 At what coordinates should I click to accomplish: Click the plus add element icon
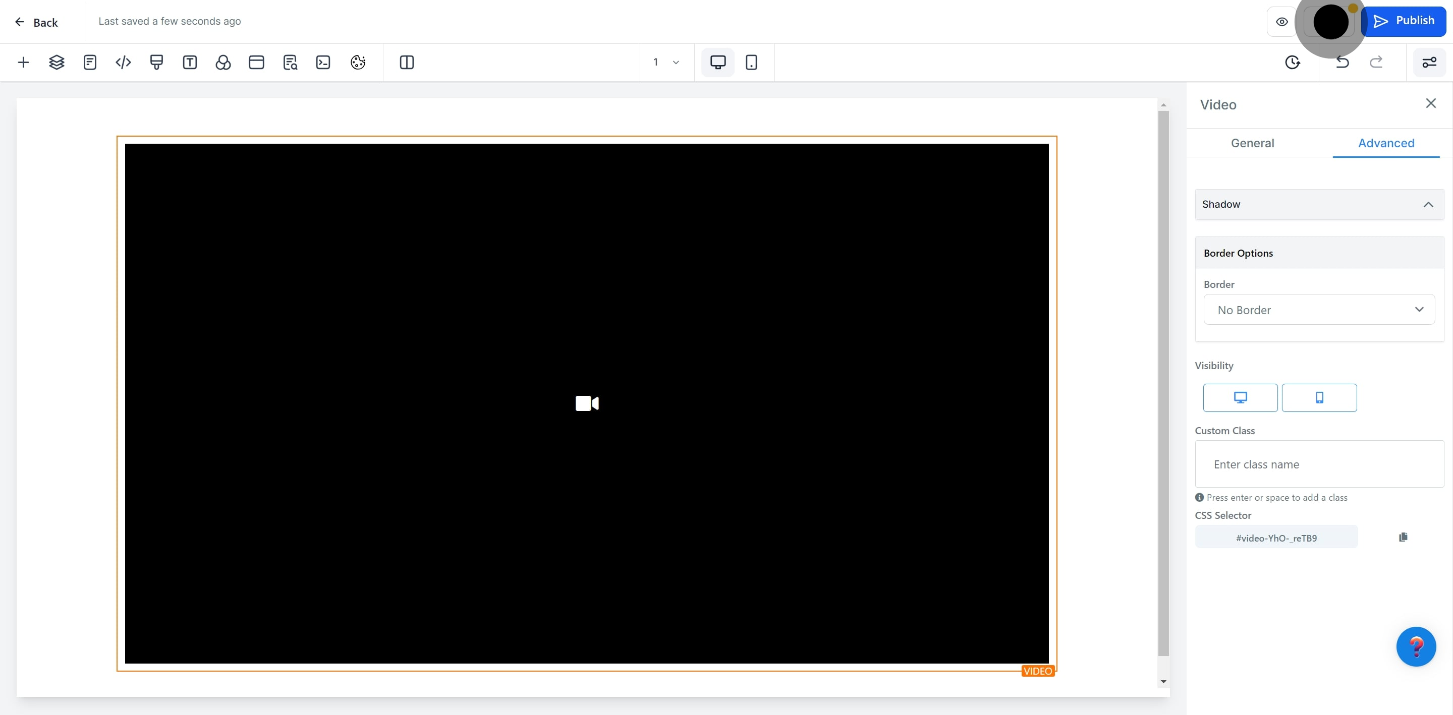point(23,62)
